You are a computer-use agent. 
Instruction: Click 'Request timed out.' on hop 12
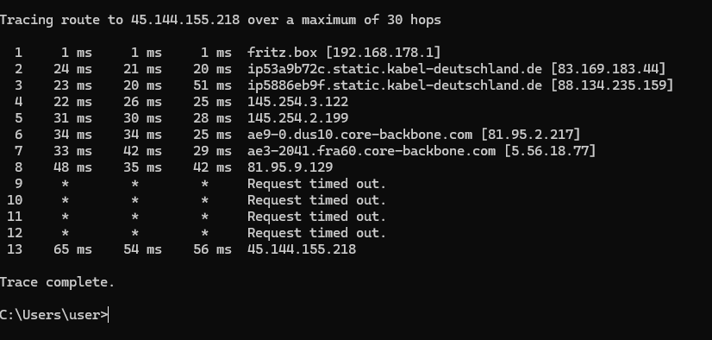tap(316, 233)
